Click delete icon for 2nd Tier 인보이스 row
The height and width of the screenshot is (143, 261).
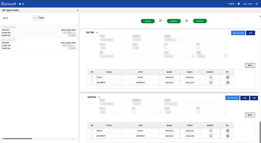click(x=228, y=130)
